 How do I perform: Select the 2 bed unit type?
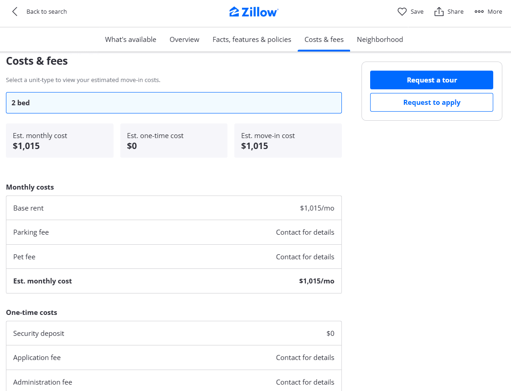[x=174, y=103]
